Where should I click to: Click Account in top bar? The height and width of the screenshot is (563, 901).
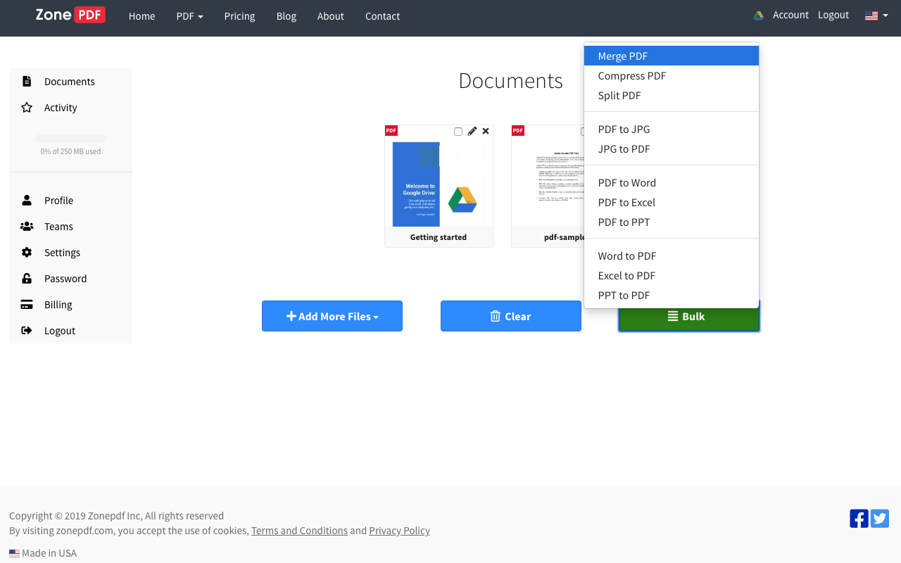790,15
